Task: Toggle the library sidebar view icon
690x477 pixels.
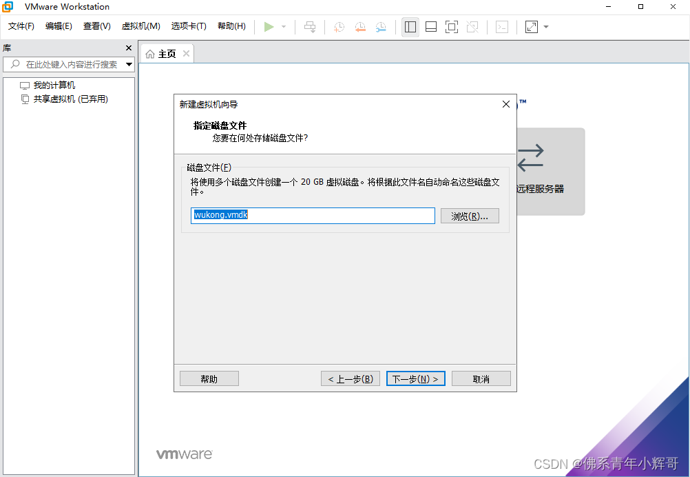Action: coord(410,27)
